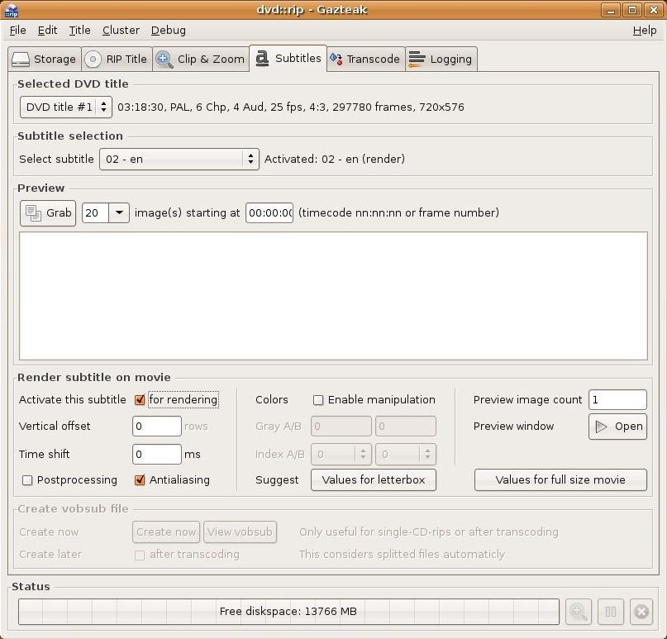This screenshot has height=639, width=667.
Task: Click Values for letterbox button
Action: coord(374,480)
